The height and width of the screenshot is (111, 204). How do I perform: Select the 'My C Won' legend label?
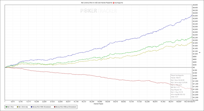[10, 107]
